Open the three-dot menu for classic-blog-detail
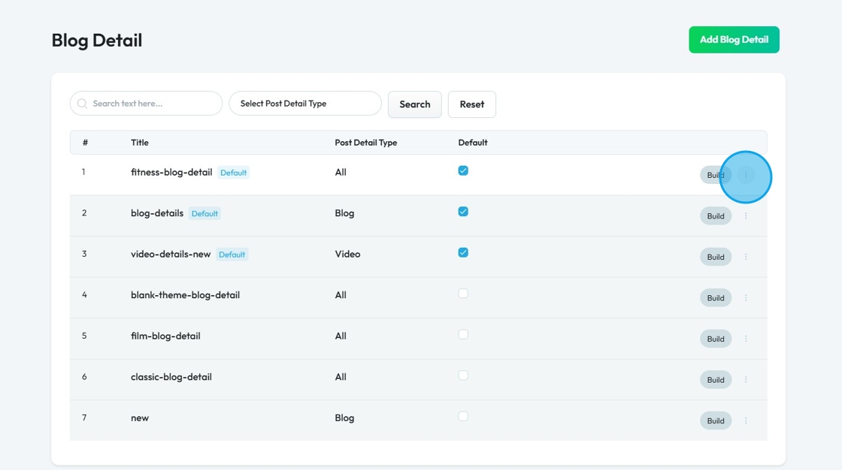The width and height of the screenshot is (842, 470). pos(746,380)
